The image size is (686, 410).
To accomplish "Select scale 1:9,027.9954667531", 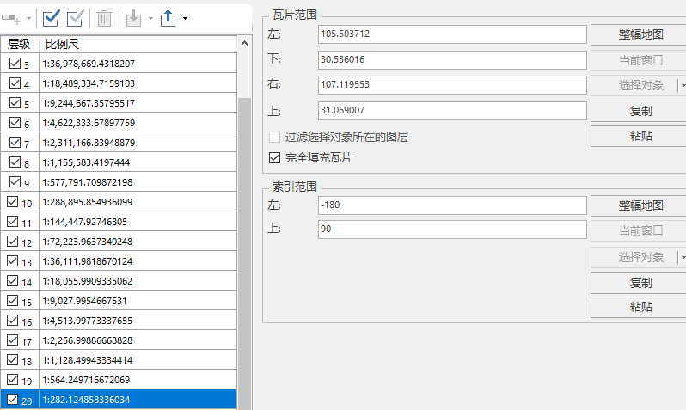I will tap(138, 301).
